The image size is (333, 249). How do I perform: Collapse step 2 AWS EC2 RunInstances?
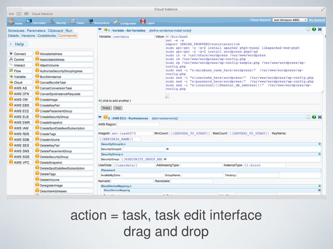pos(100,117)
